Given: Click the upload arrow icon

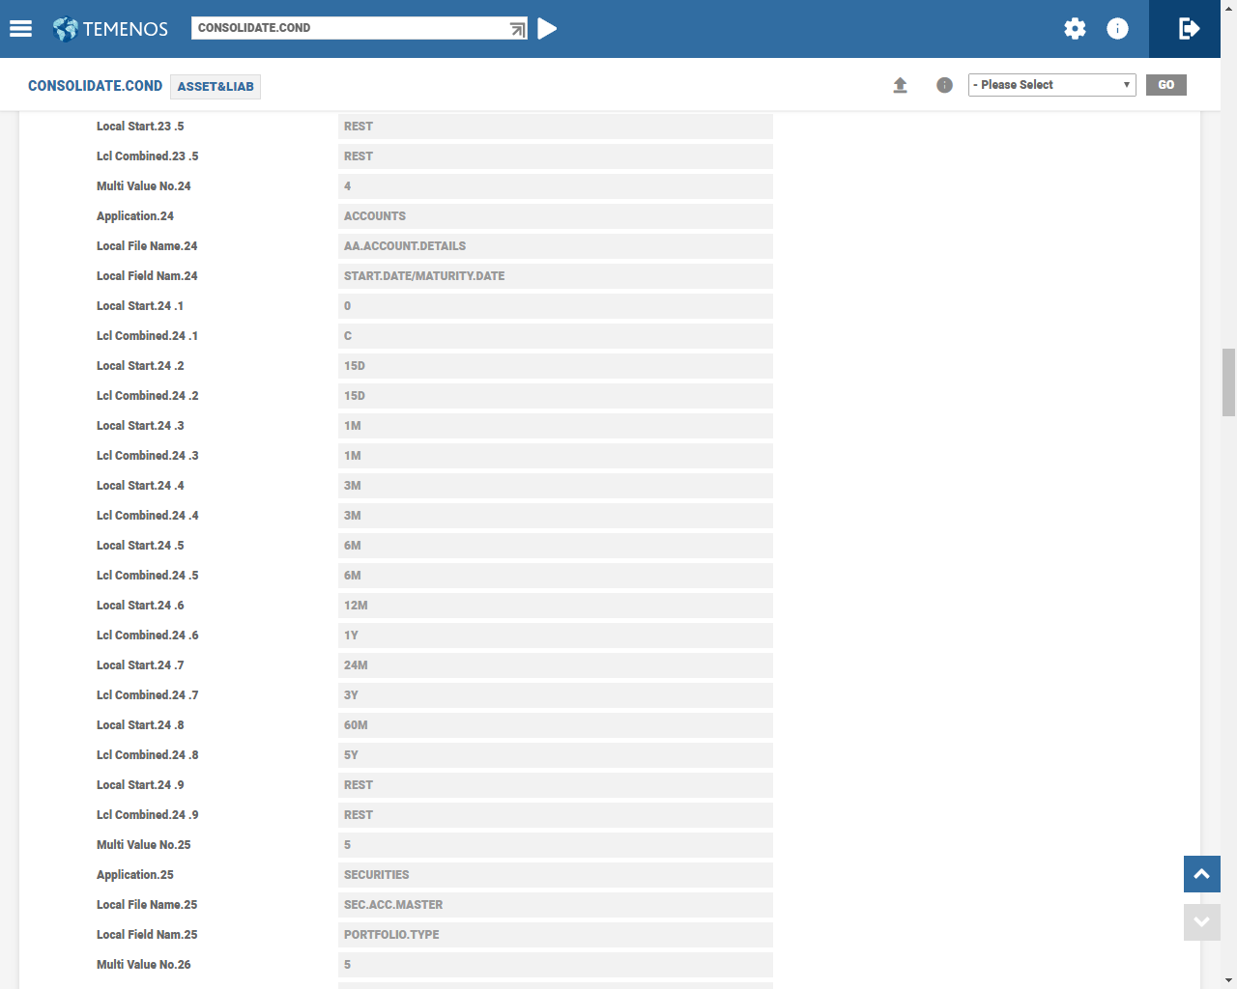Looking at the screenshot, I should pos(900,85).
